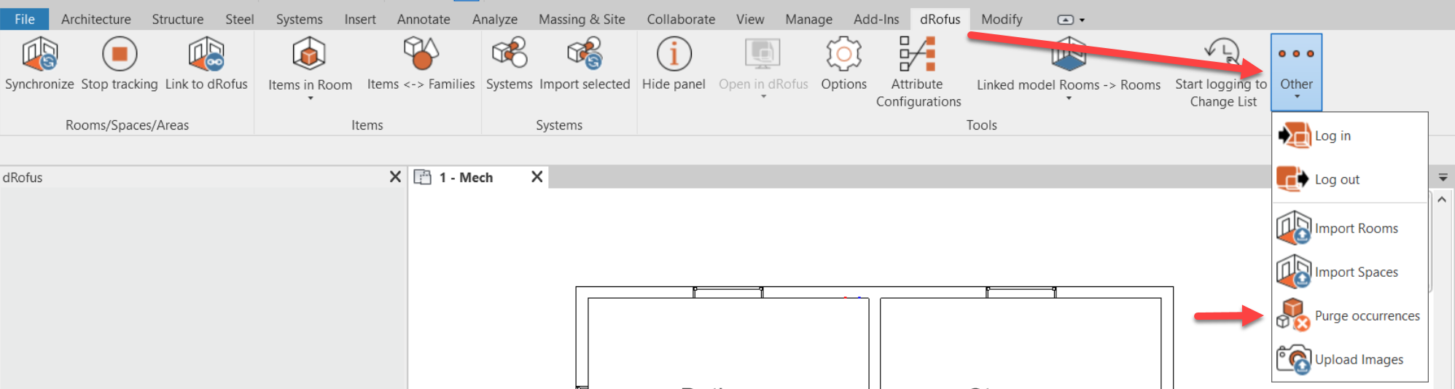The height and width of the screenshot is (389, 1455).
Task: Switch to the Steel tab
Action: point(240,19)
